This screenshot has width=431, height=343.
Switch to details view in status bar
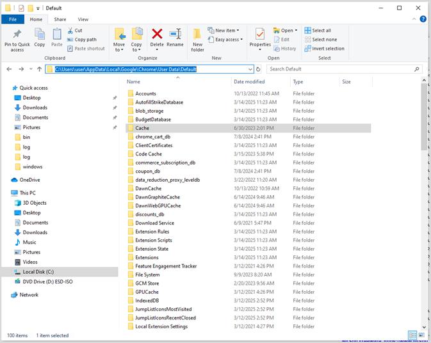[412, 335]
